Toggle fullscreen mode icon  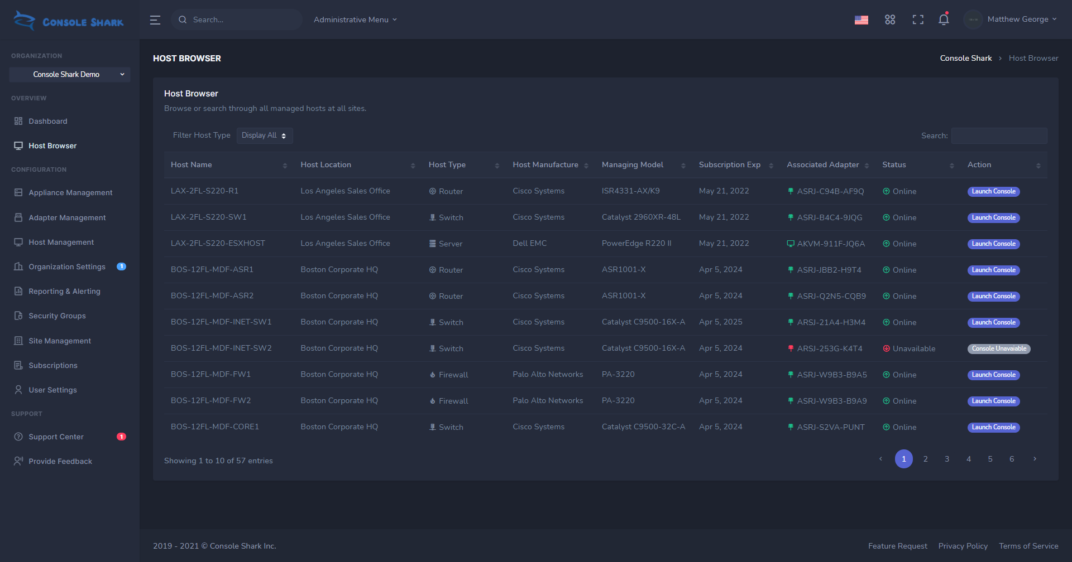918,20
